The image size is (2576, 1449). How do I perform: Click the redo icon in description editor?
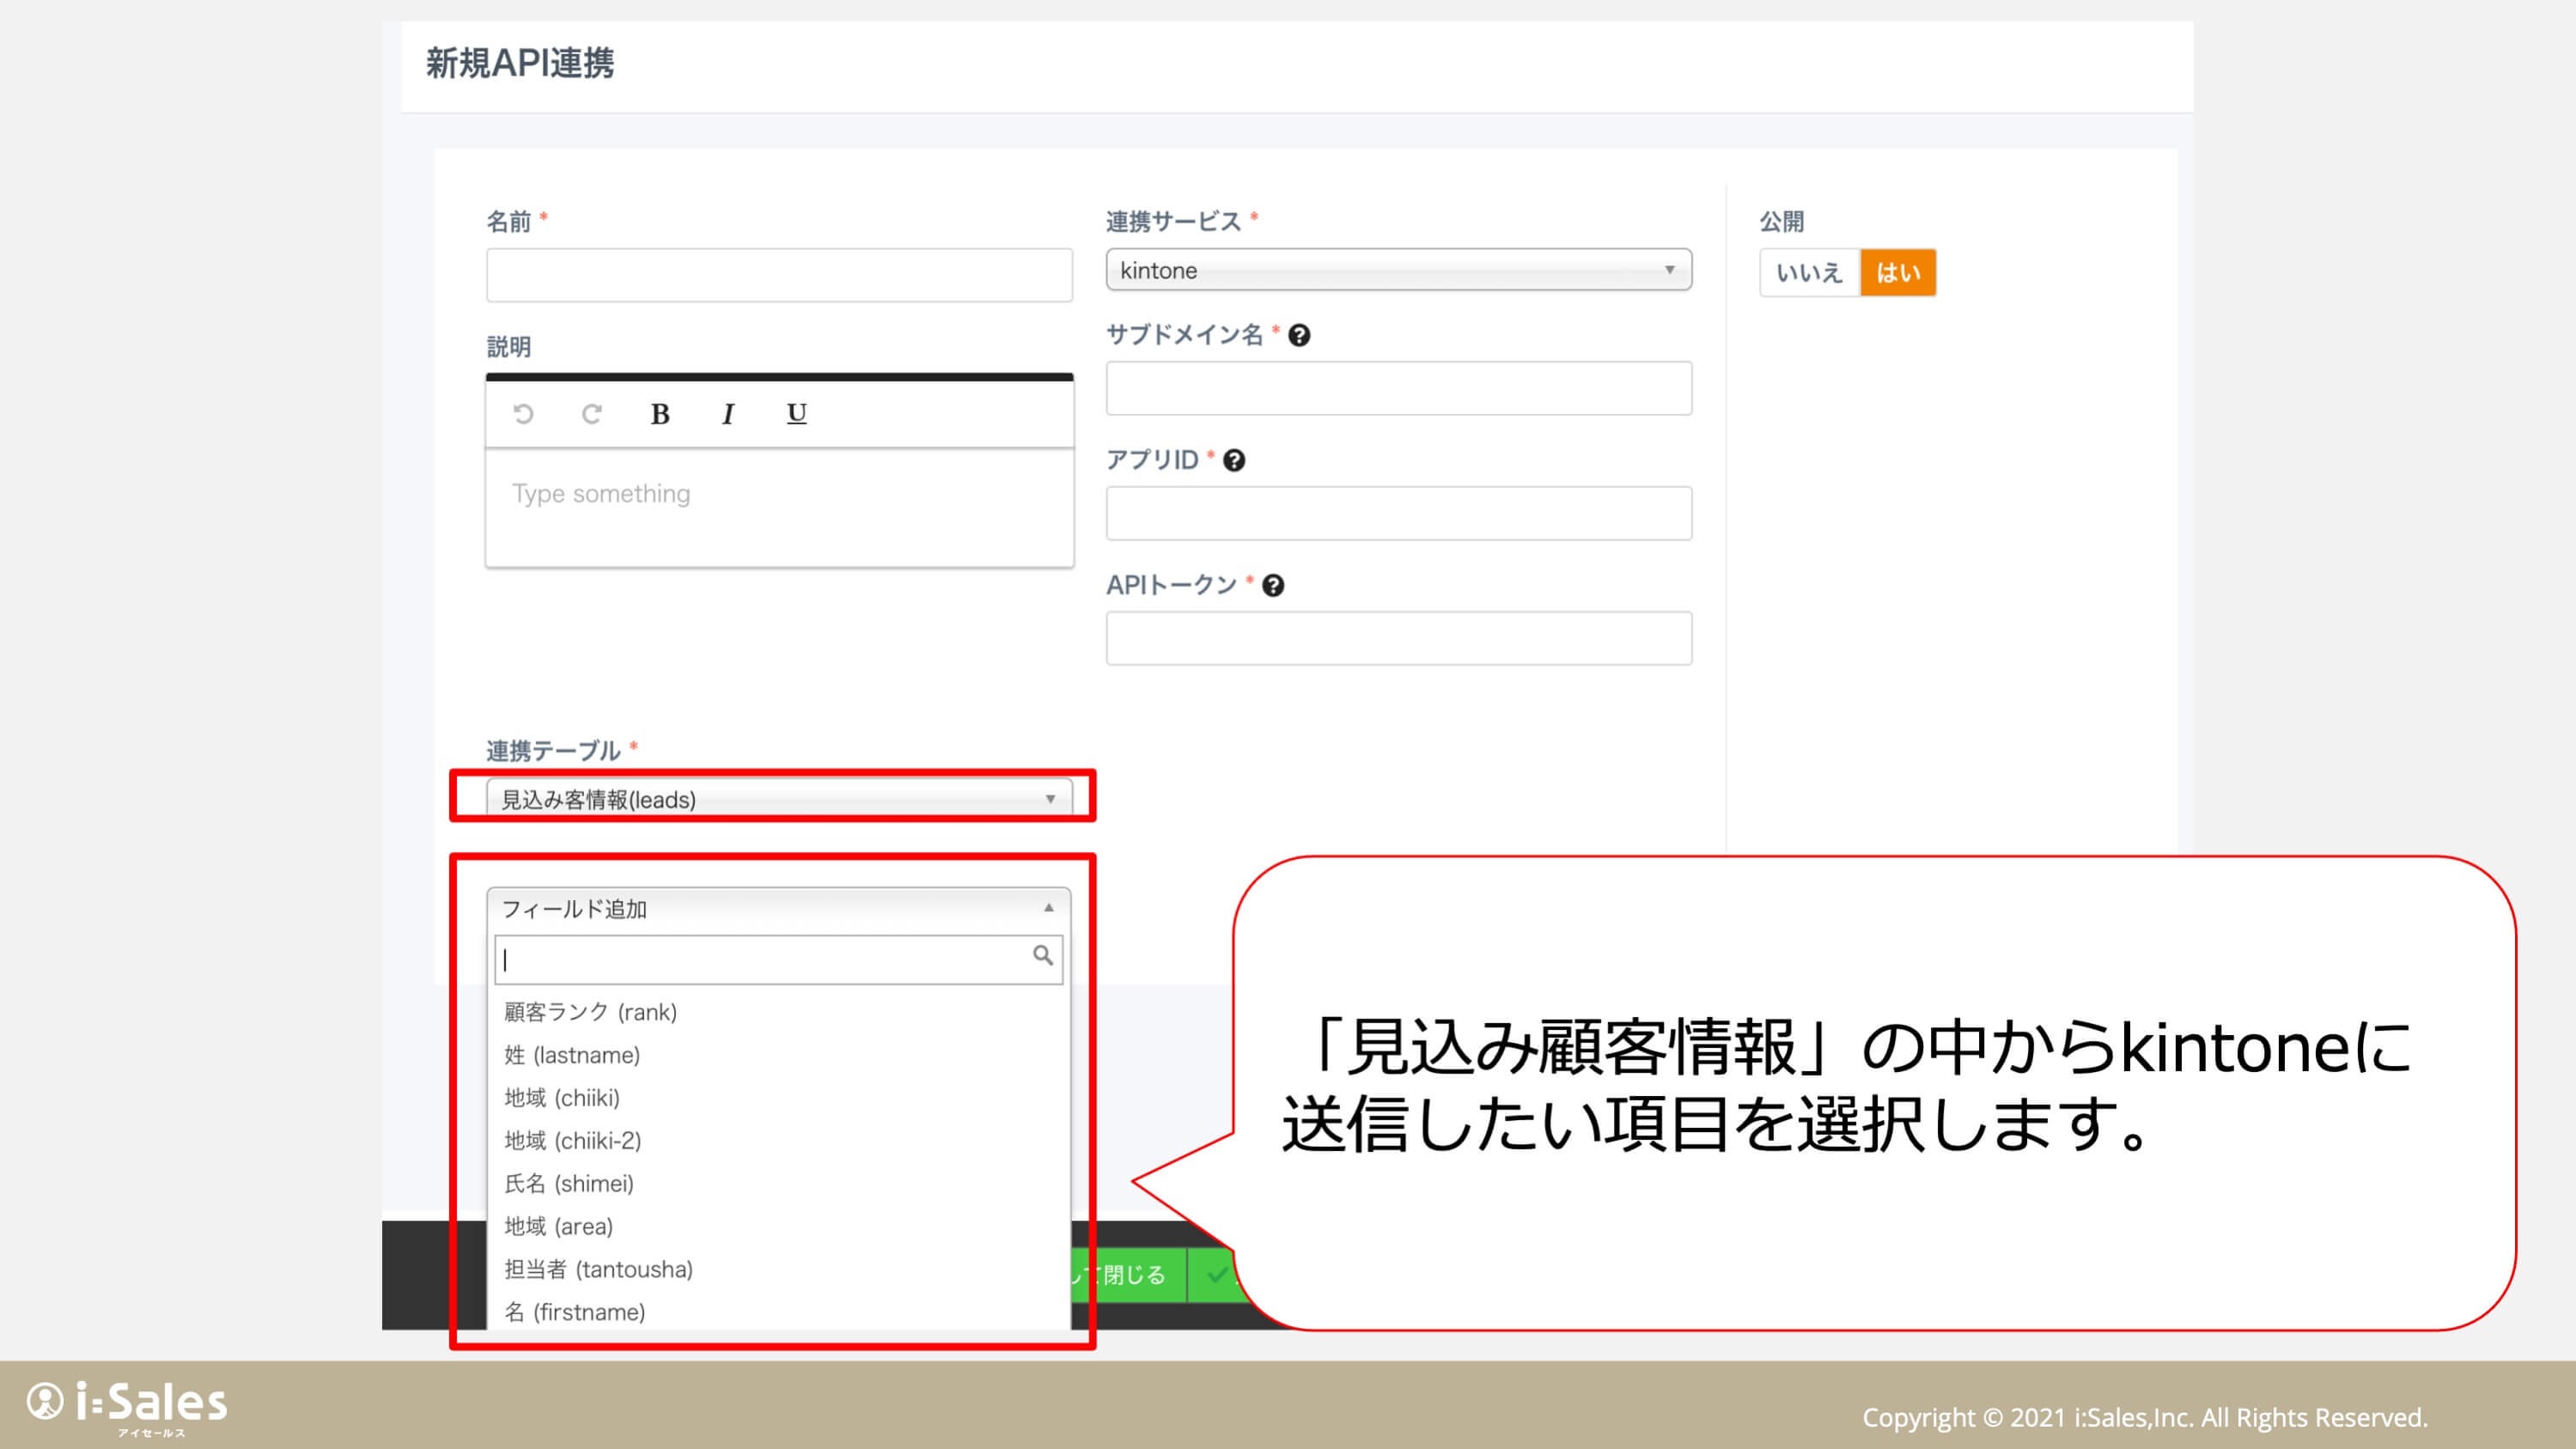[x=591, y=414]
